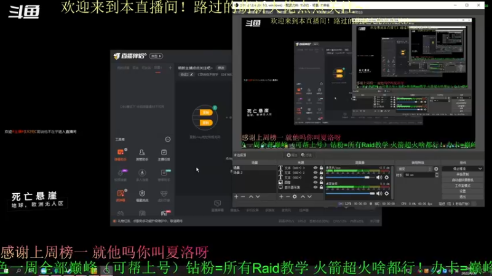This screenshot has width=492, height=276.
Task: Open the scene transition type dropdown
Action: (x=414, y=169)
